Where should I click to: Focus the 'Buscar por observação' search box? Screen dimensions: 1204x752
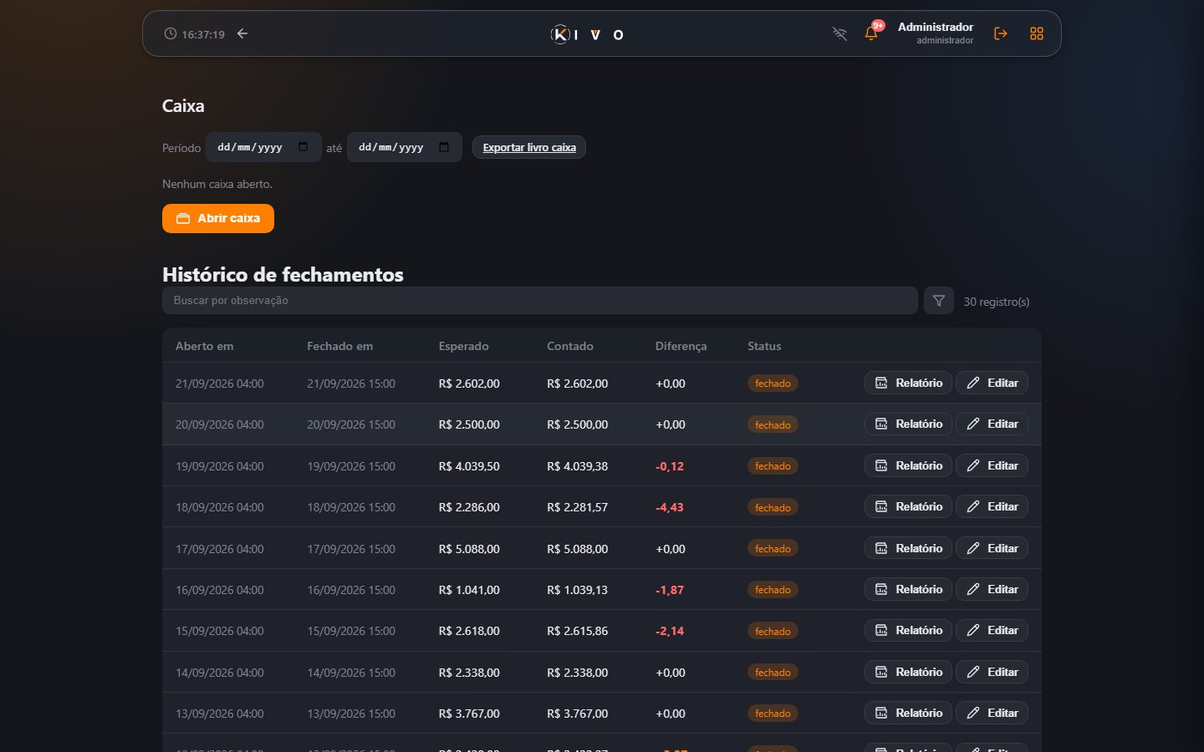(x=540, y=301)
